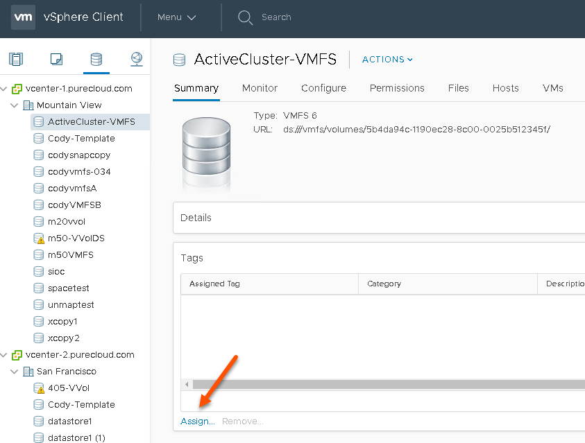Click the VMware vm logo icon
Image resolution: width=585 pixels, height=443 pixels.
coord(23,17)
